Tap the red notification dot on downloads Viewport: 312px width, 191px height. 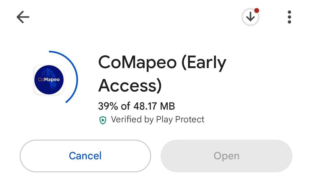[x=257, y=11]
